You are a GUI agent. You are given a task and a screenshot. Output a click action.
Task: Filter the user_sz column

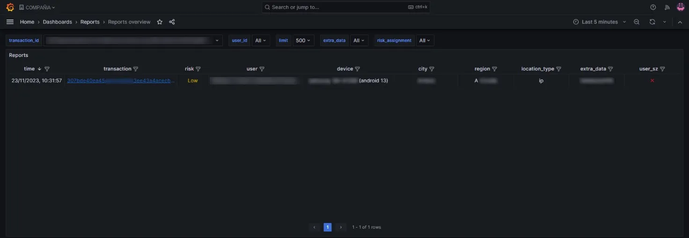pos(662,69)
